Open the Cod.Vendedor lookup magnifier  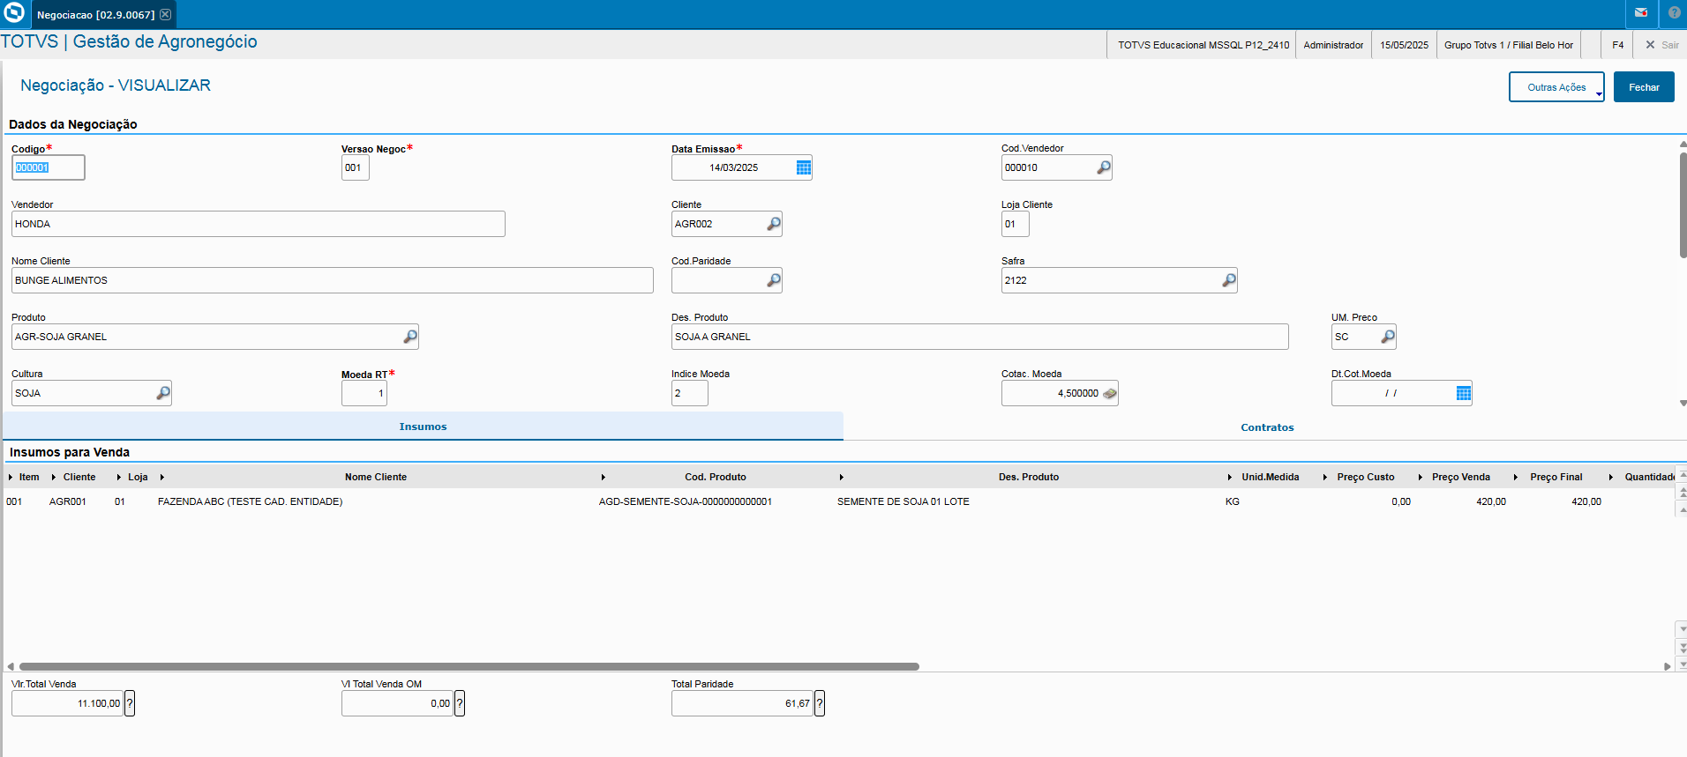pyautogui.click(x=1103, y=167)
